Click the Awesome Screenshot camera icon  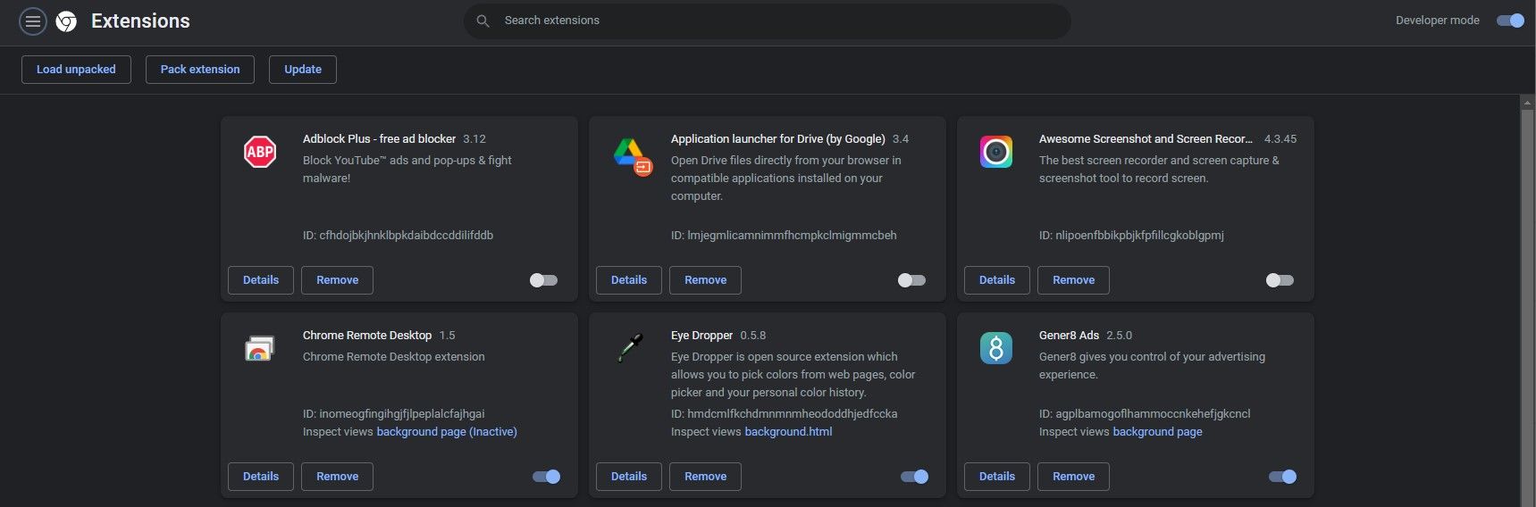(996, 152)
